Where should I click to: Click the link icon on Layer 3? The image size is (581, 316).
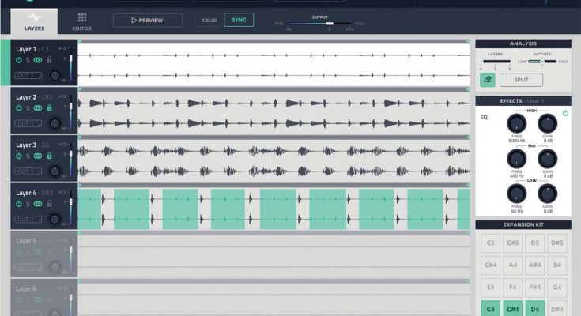point(37,156)
